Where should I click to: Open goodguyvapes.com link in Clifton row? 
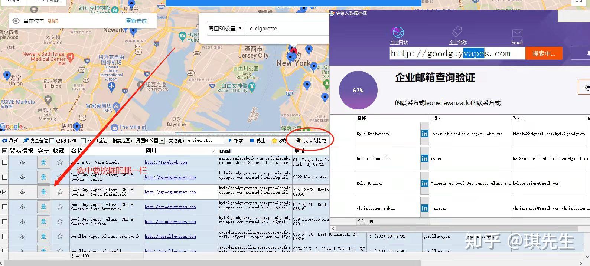[x=170, y=221]
